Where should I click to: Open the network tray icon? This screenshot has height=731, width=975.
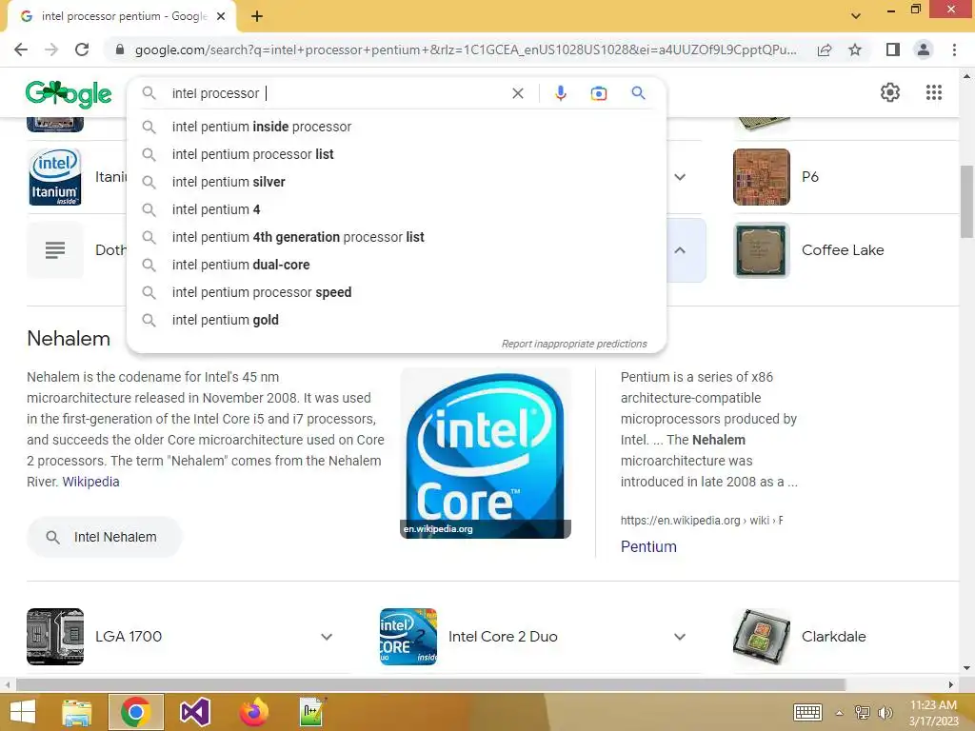(863, 712)
